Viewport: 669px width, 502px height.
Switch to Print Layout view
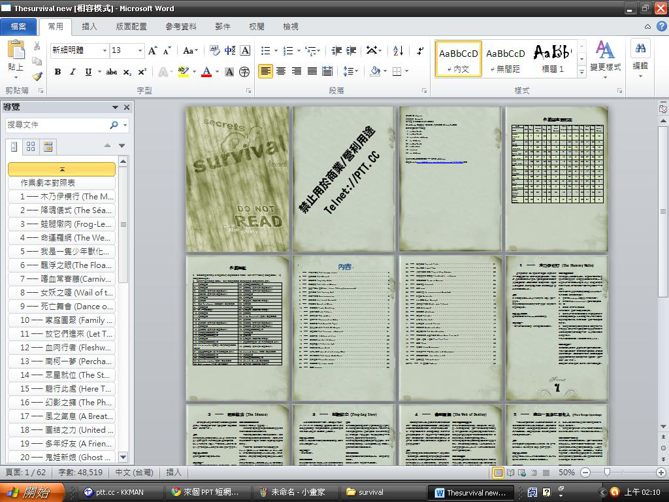point(498,473)
